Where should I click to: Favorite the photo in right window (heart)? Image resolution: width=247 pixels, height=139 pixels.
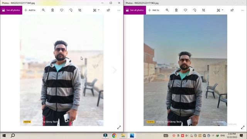tap(185, 10)
